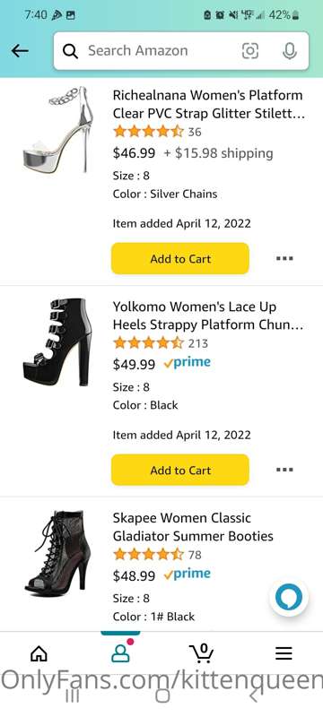Tap the search magnifier icon
Screen dimensions: 323x717
tap(70, 51)
